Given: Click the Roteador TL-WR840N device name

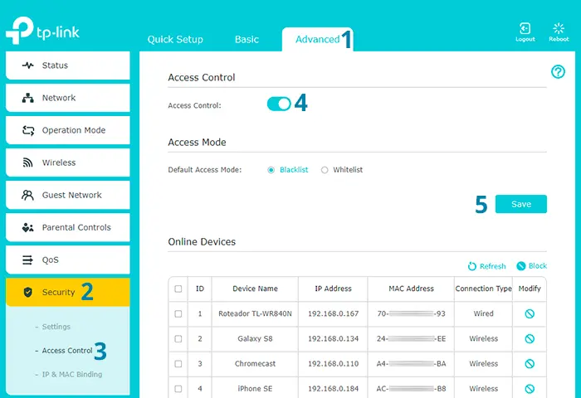Looking at the screenshot, I should click(x=255, y=314).
